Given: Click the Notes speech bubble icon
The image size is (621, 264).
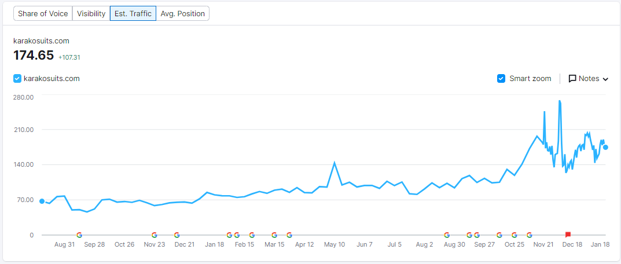Looking at the screenshot, I should 572,79.
